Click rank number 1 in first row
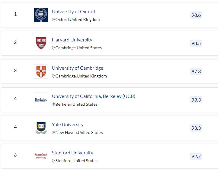This screenshot has width=218, height=170. (x=15, y=14)
